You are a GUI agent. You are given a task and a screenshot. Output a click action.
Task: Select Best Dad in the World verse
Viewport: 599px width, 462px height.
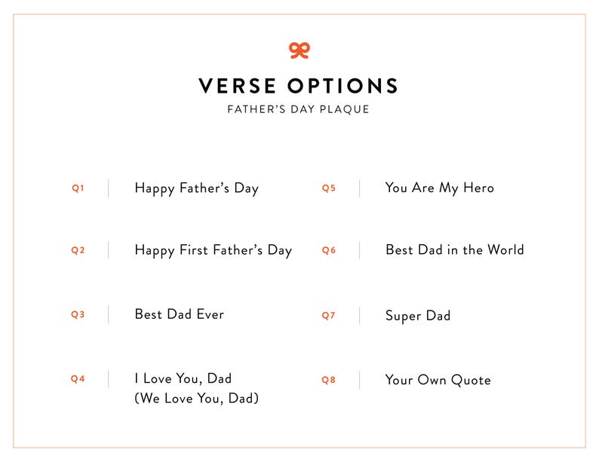pos(454,250)
